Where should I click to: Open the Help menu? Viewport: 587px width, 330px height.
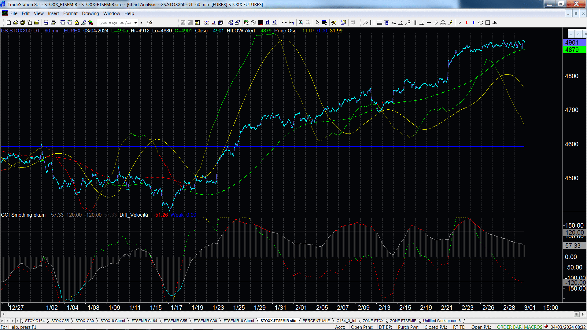click(129, 13)
